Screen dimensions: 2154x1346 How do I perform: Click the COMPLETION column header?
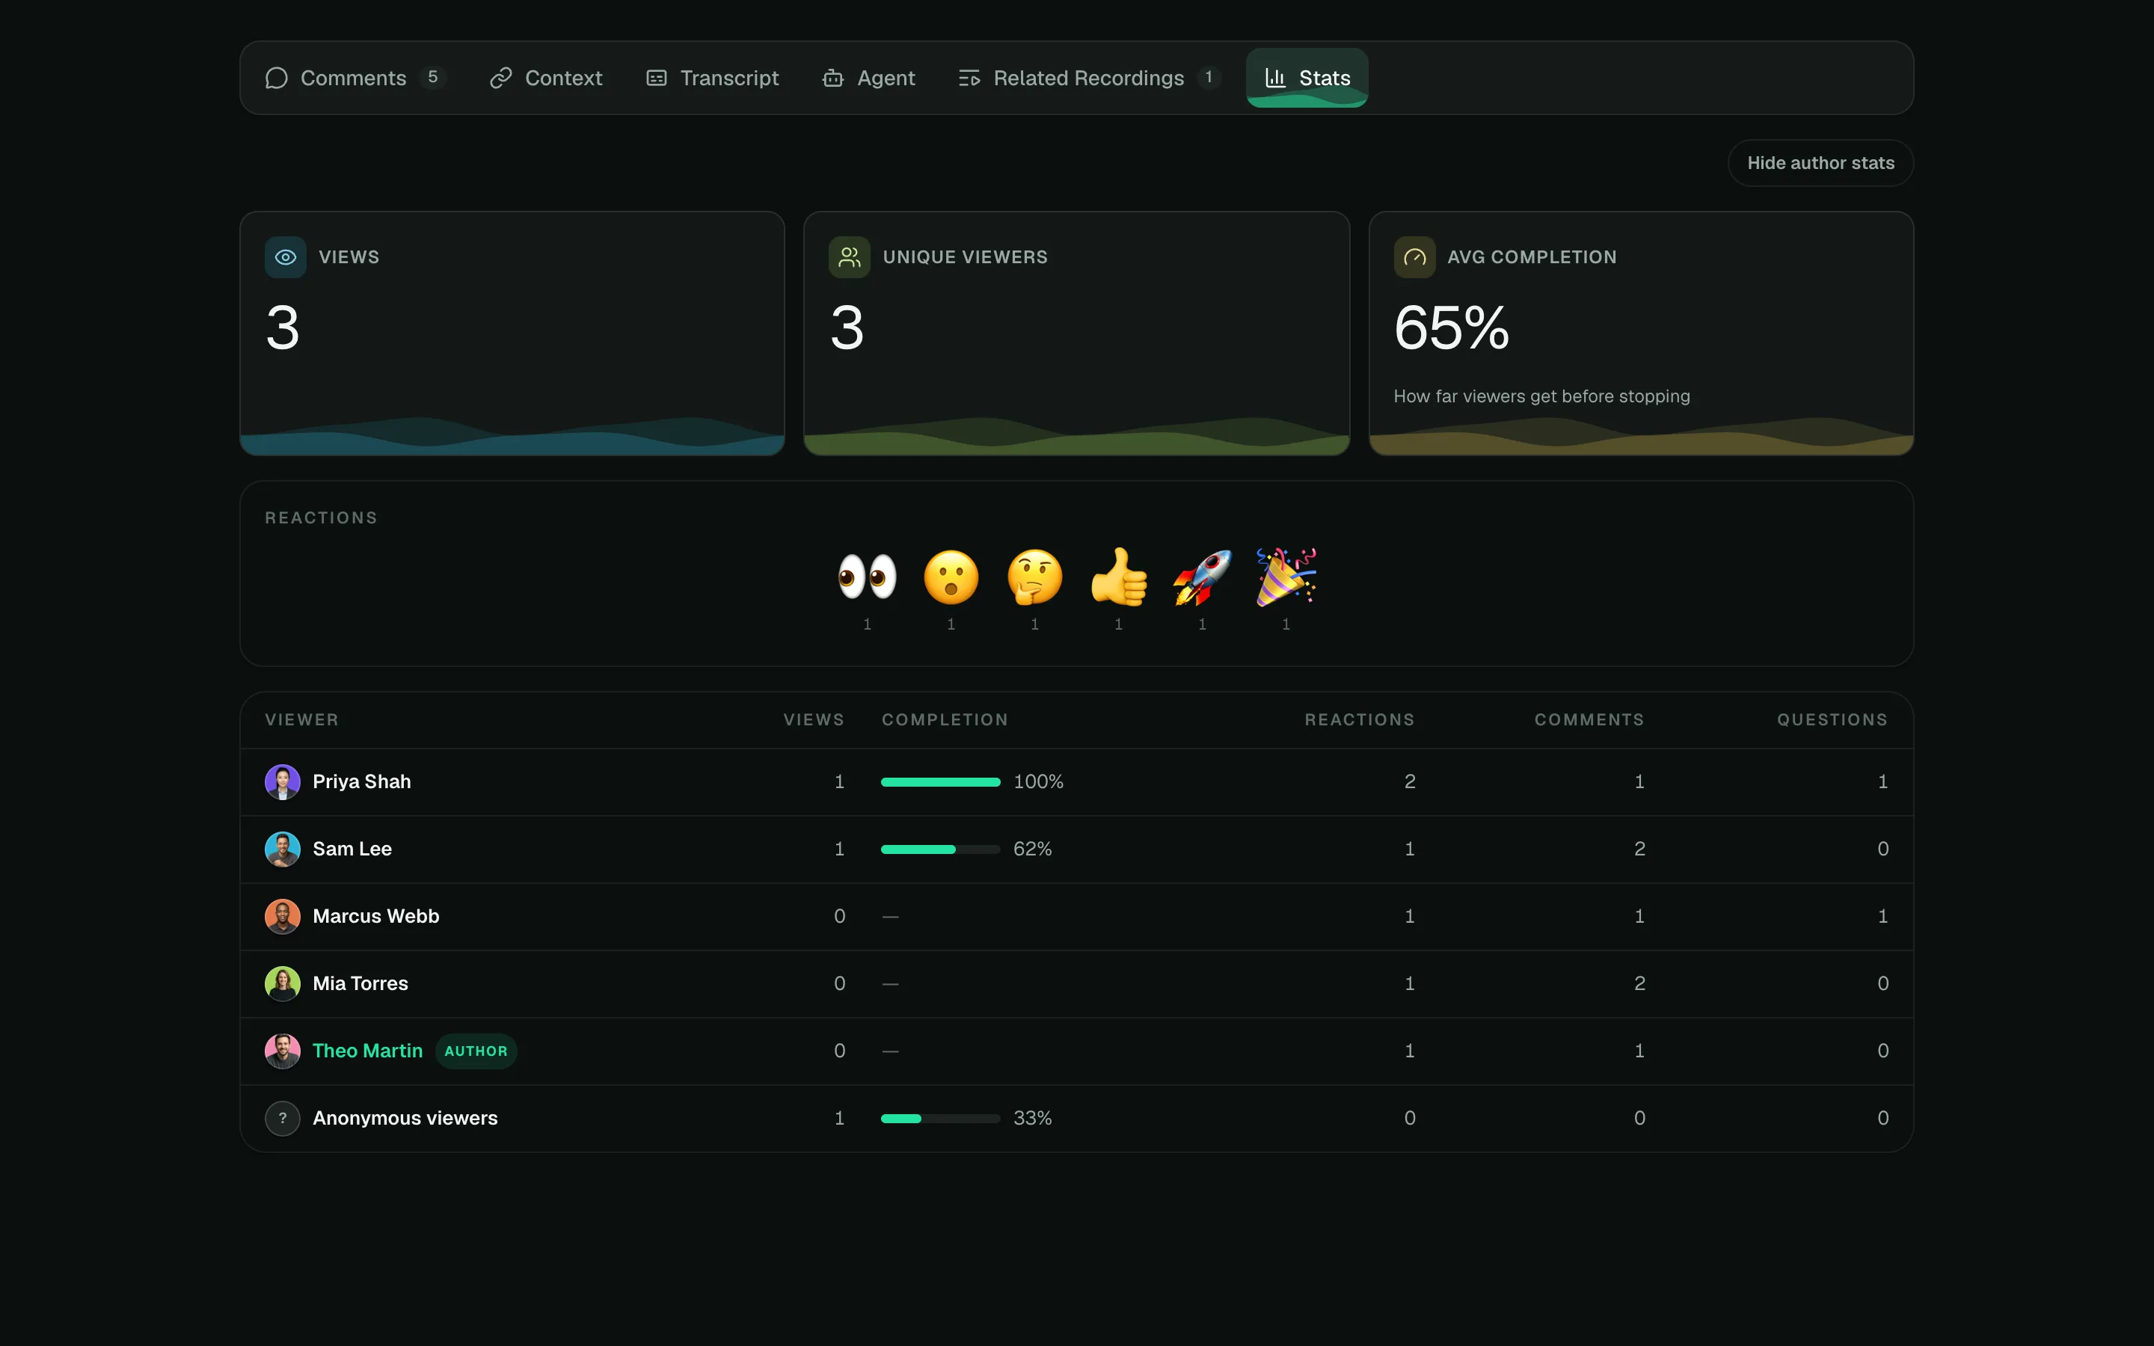(x=945, y=719)
